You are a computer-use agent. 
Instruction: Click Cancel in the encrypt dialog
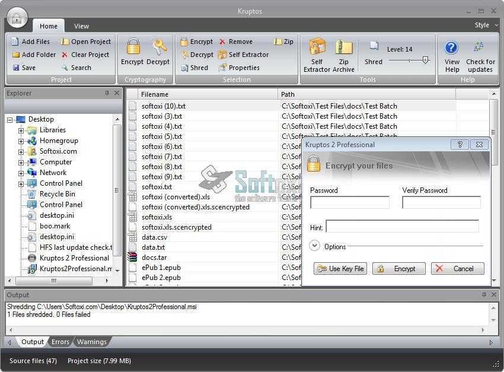point(457,269)
